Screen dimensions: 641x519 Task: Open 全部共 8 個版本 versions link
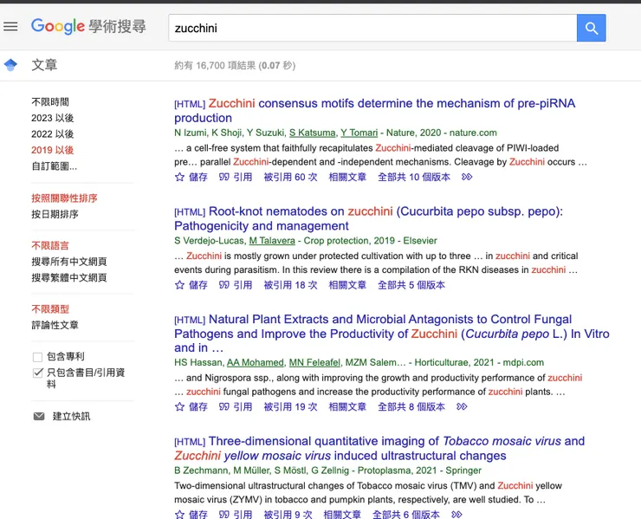point(411,407)
